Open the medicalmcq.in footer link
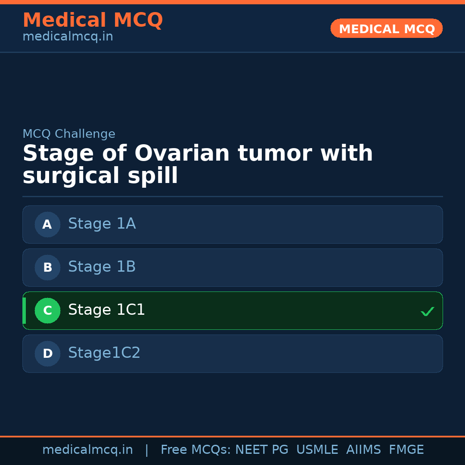The image size is (465, 465). (x=87, y=449)
